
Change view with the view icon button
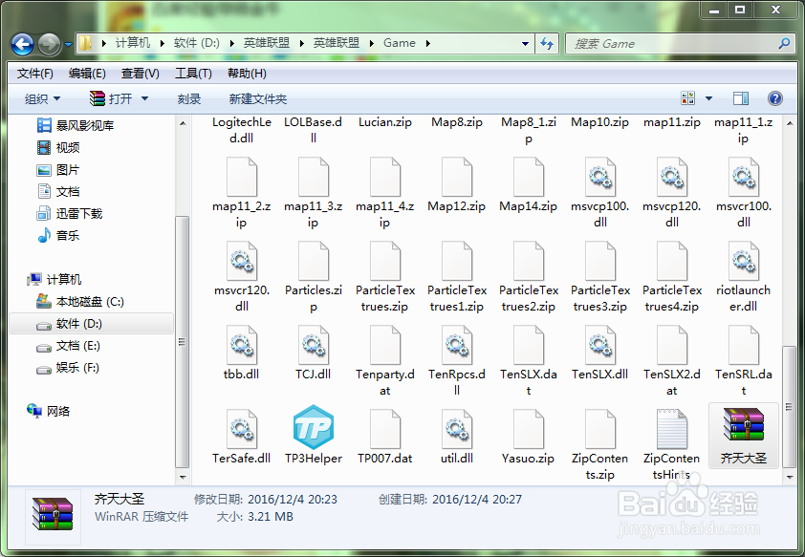pos(688,98)
